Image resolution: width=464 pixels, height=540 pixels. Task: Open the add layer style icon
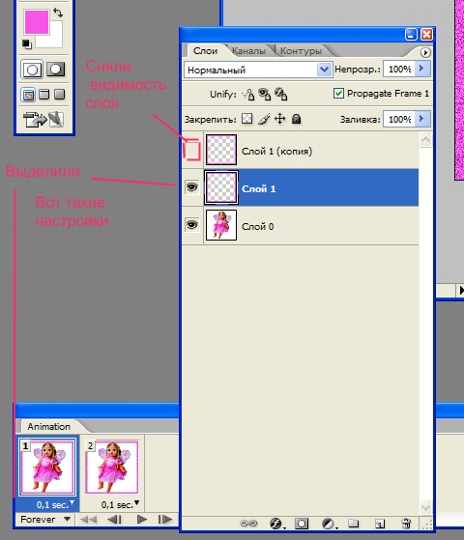[x=276, y=524]
